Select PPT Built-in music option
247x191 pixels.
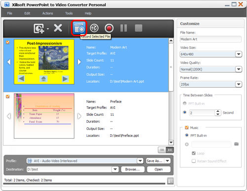pos(187,135)
